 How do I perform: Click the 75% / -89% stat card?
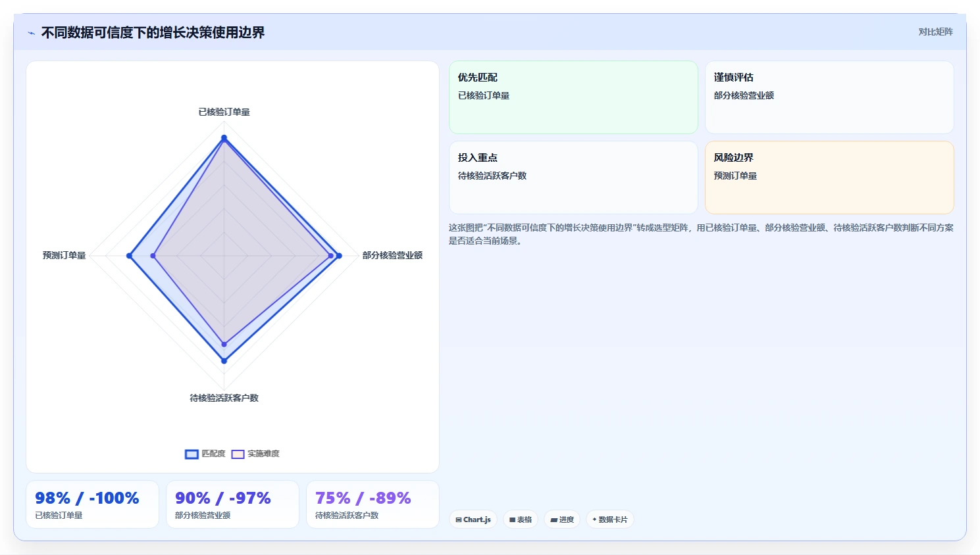pyautogui.click(x=373, y=504)
